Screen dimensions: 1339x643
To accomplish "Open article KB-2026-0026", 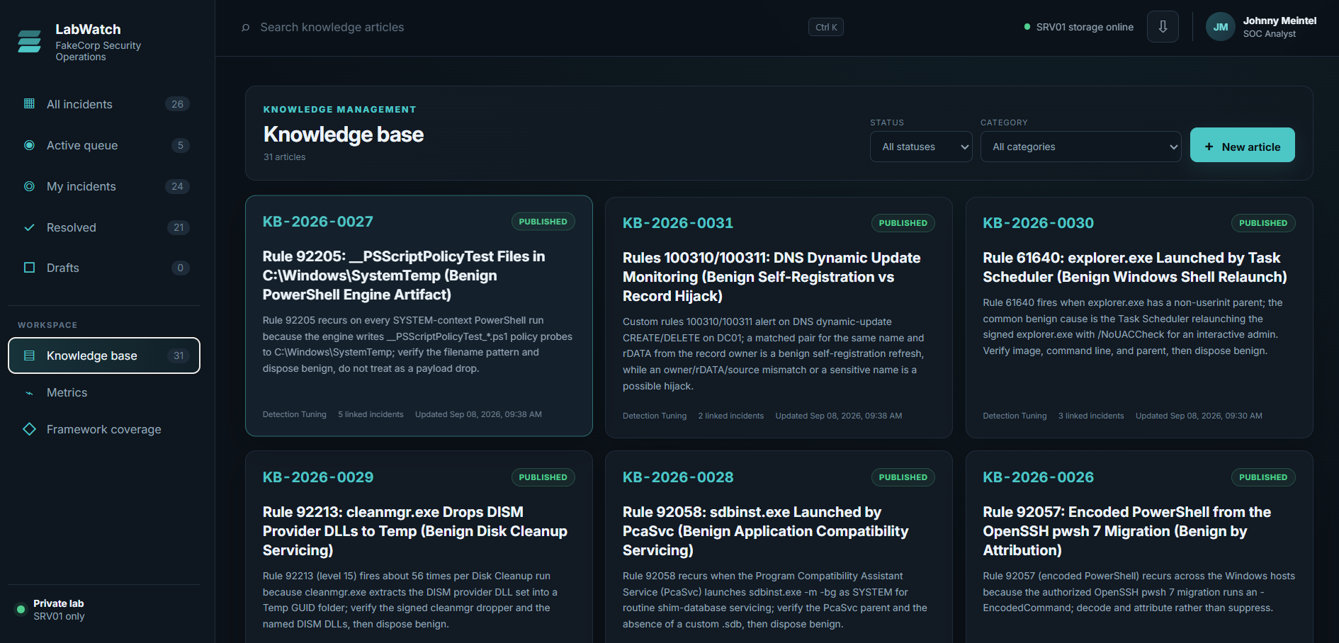I will [1139, 547].
